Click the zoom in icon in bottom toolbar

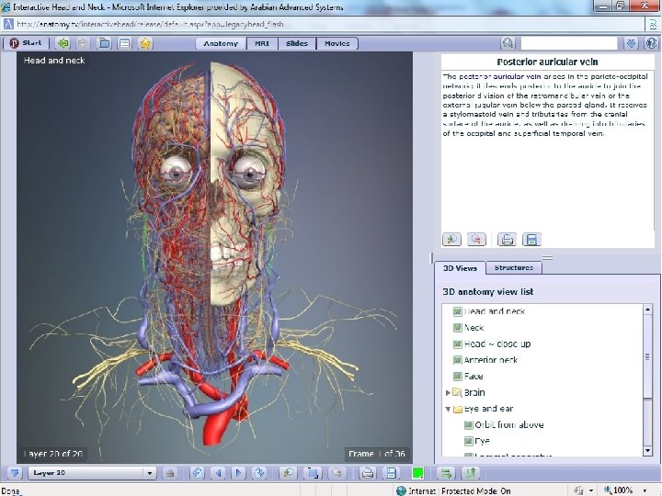click(x=288, y=473)
